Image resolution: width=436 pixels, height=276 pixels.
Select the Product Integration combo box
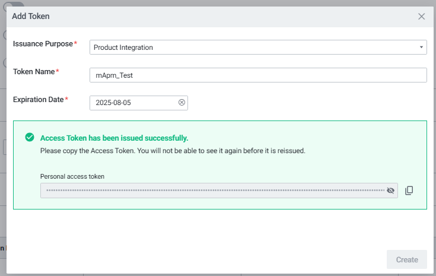pyautogui.click(x=255, y=47)
